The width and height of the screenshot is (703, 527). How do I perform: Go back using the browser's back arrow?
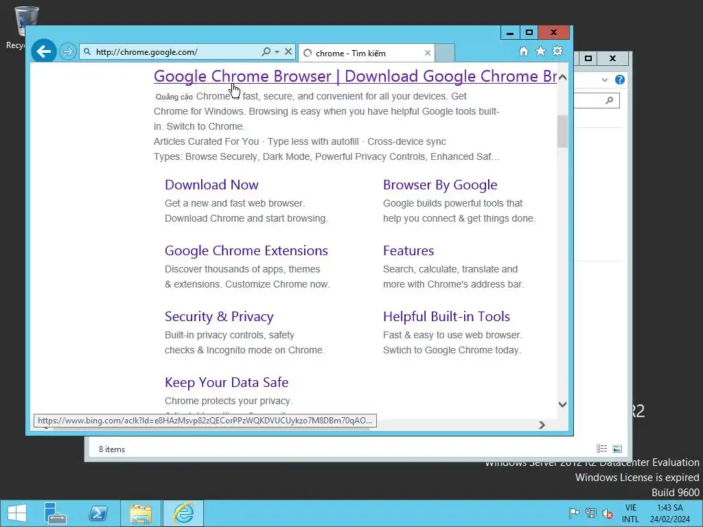[44, 51]
